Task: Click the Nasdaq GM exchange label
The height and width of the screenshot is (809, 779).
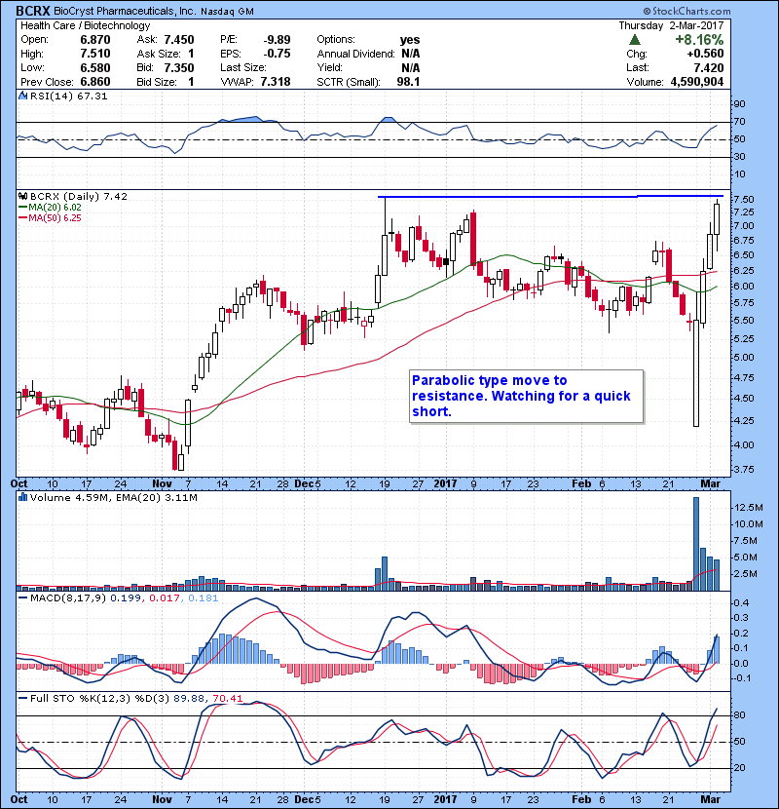Action: pyautogui.click(x=227, y=12)
